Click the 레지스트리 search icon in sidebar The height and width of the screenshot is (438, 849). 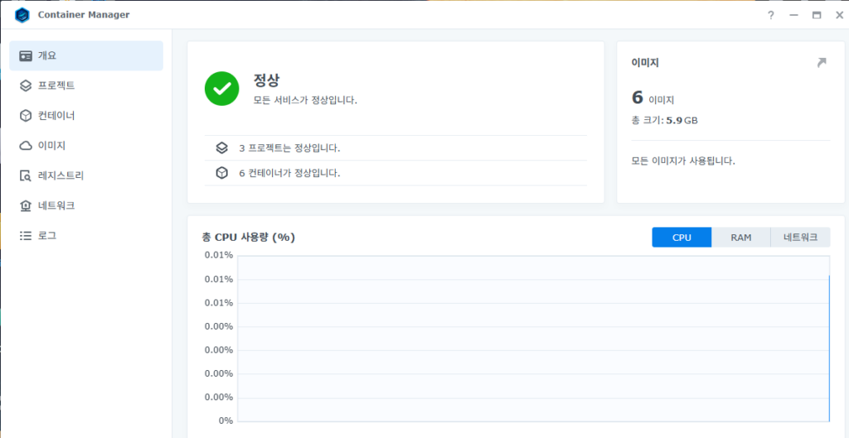pyautogui.click(x=26, y=176)
